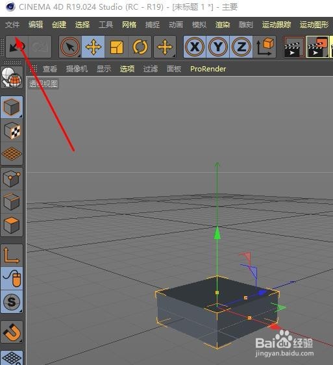Open viewport 过滤 menu
Screen dimensions: 333x365
tap(151, 69)
